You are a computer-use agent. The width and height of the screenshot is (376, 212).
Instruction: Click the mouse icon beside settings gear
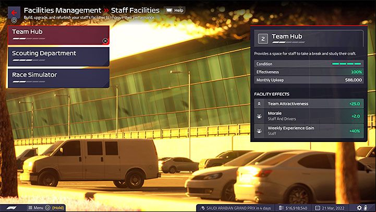(365, 208)
